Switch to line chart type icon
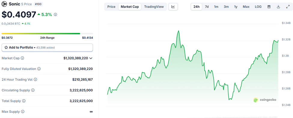This screenshot has height=118, width=293. click(173, 7)
